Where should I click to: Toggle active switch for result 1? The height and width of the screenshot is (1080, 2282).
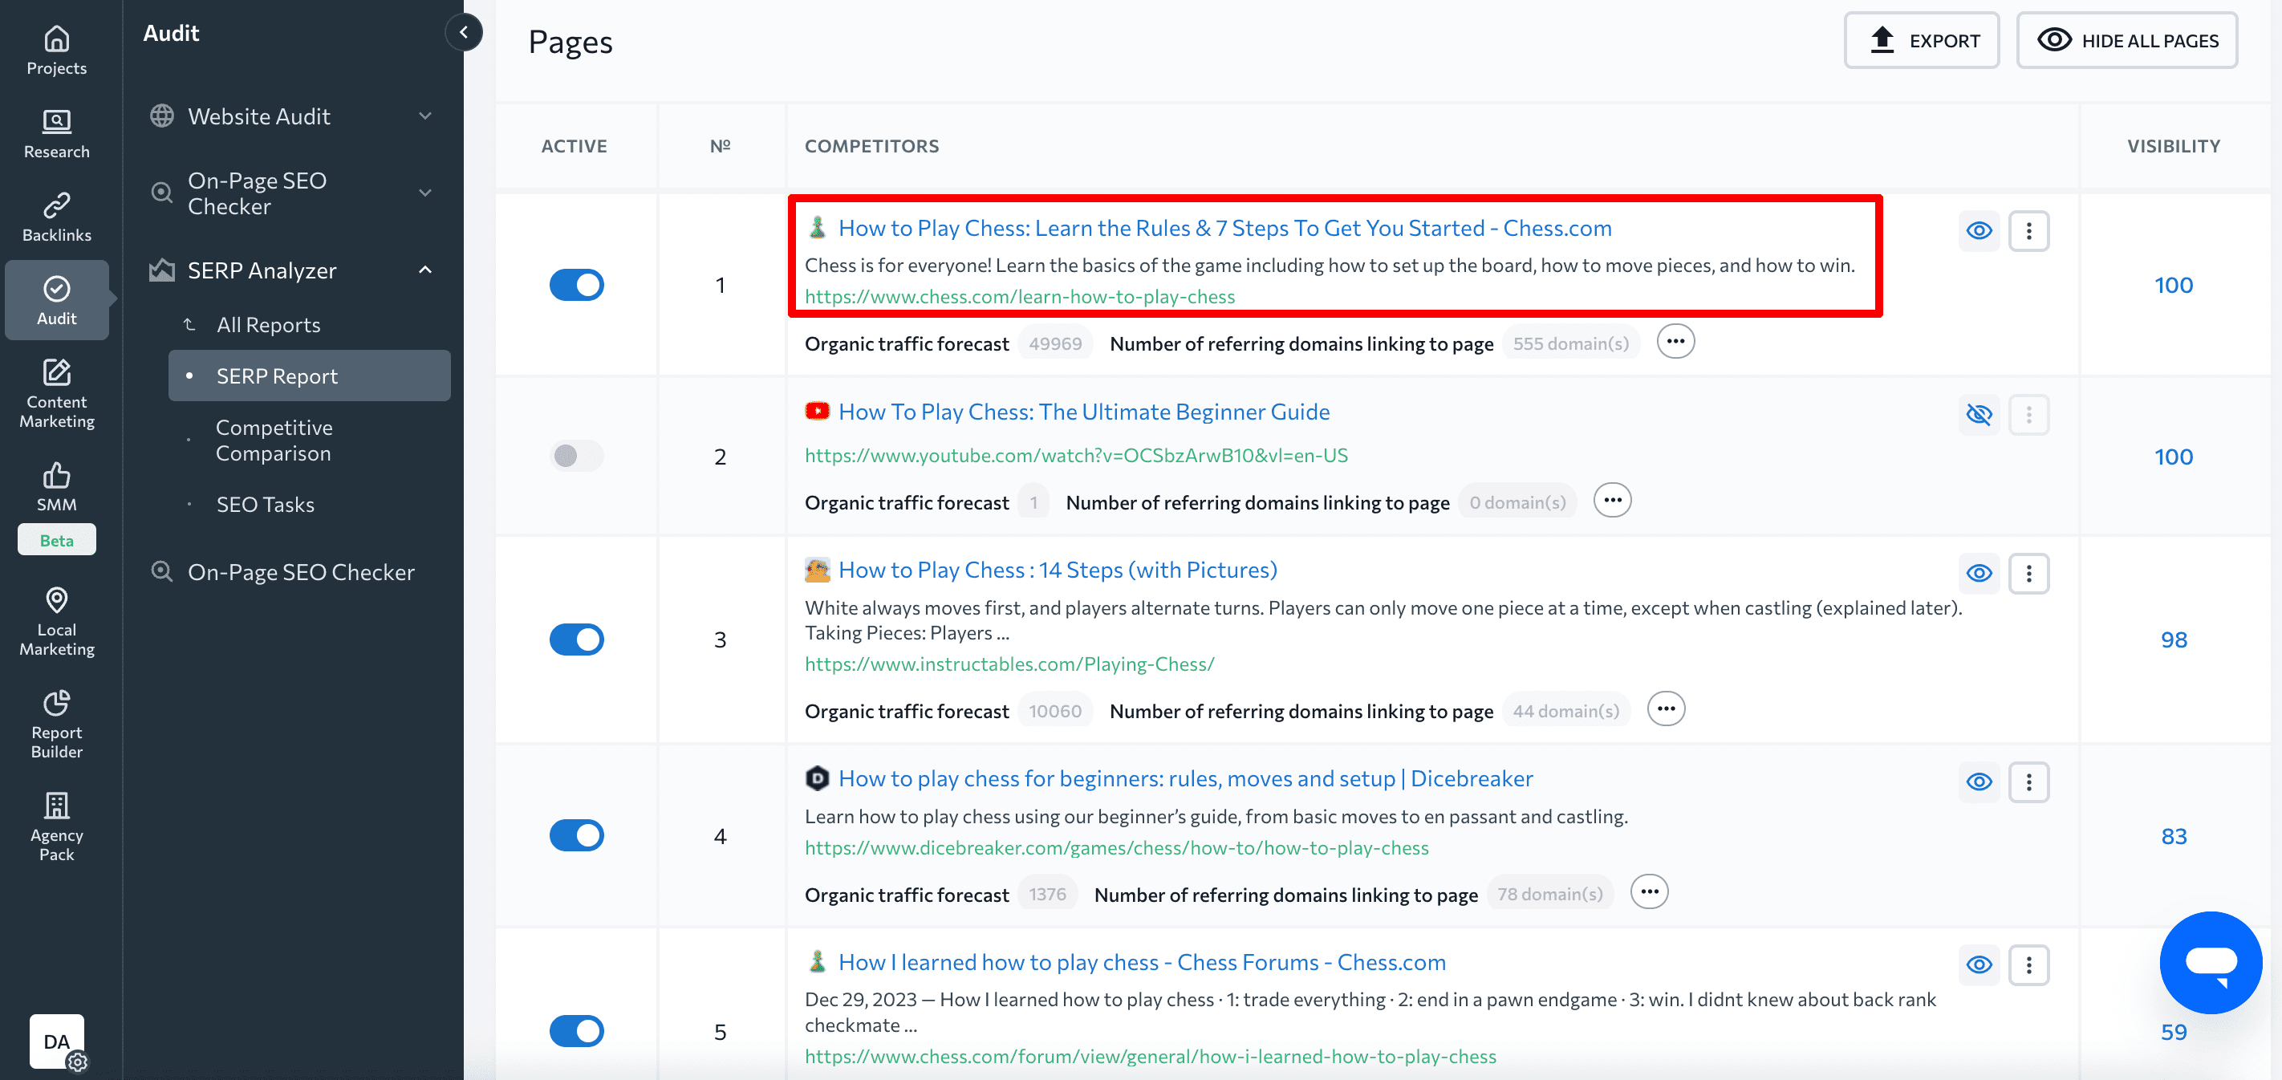click(577, 286)
